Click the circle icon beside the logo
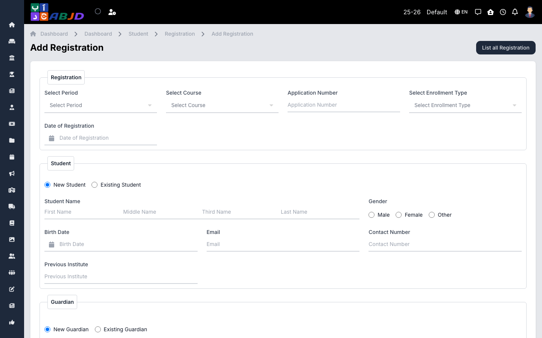The height and width of the screenshot is (338, 542). pos(98,11)
